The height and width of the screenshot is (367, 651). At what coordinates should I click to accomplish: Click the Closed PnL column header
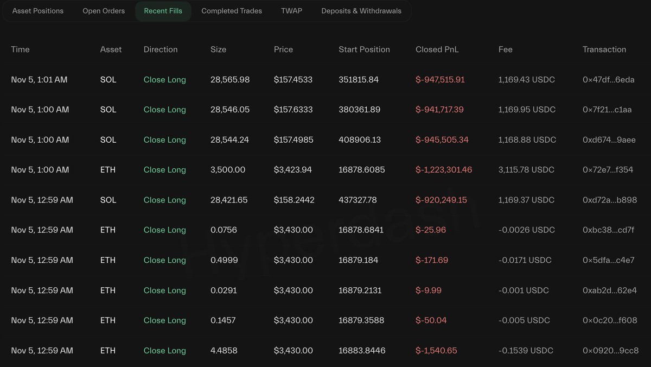point(437,49)
